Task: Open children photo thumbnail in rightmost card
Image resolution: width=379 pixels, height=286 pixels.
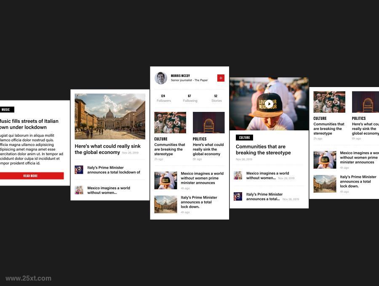Action: (x=329, y=102)
